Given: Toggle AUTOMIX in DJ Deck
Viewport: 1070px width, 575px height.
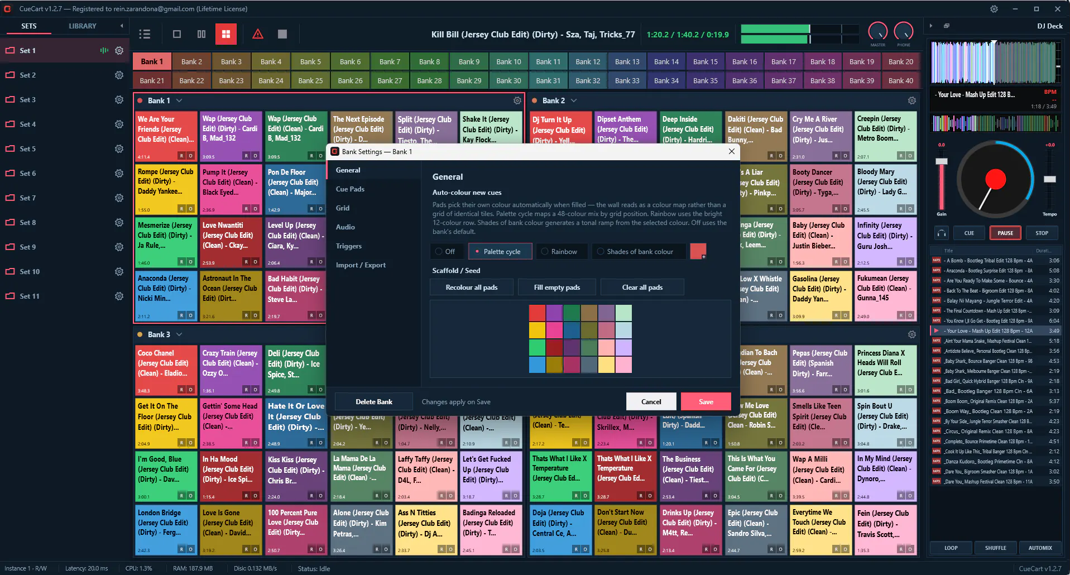Looking at the screenshot, I should pos(1040,548).
